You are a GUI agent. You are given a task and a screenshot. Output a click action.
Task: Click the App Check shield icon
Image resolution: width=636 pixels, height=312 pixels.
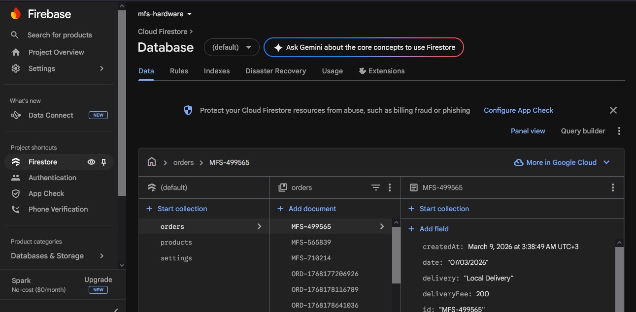point(16,193)
